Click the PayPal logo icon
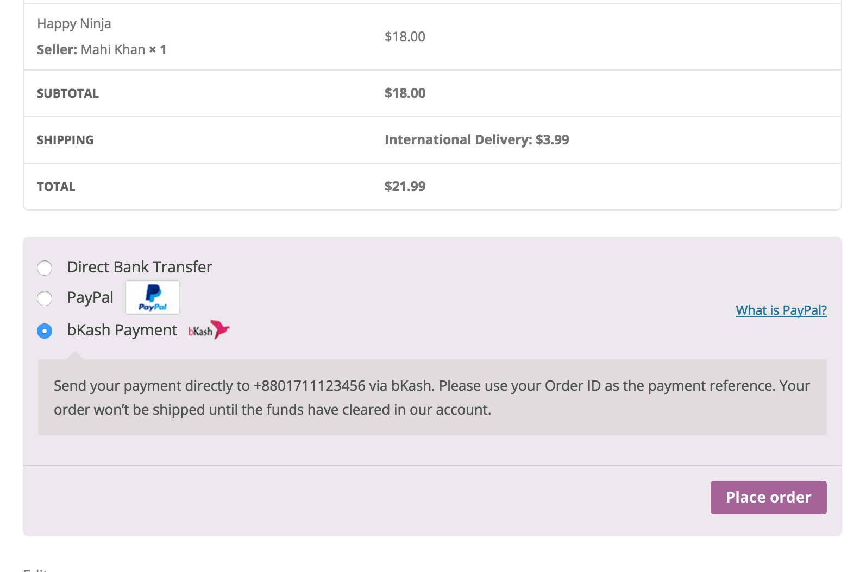Screen dimensions: 866x572 click(x=153, y=297)
